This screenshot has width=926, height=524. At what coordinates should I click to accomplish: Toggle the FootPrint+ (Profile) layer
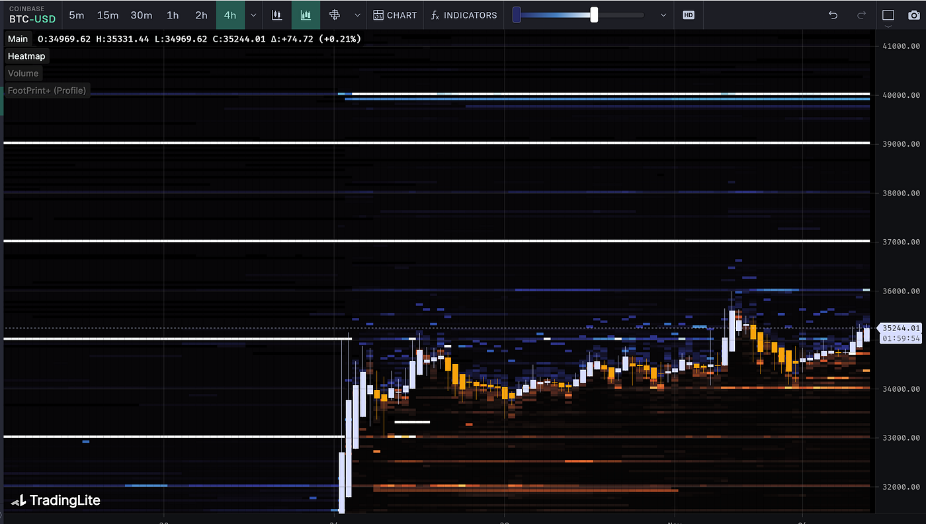[47, 91]
